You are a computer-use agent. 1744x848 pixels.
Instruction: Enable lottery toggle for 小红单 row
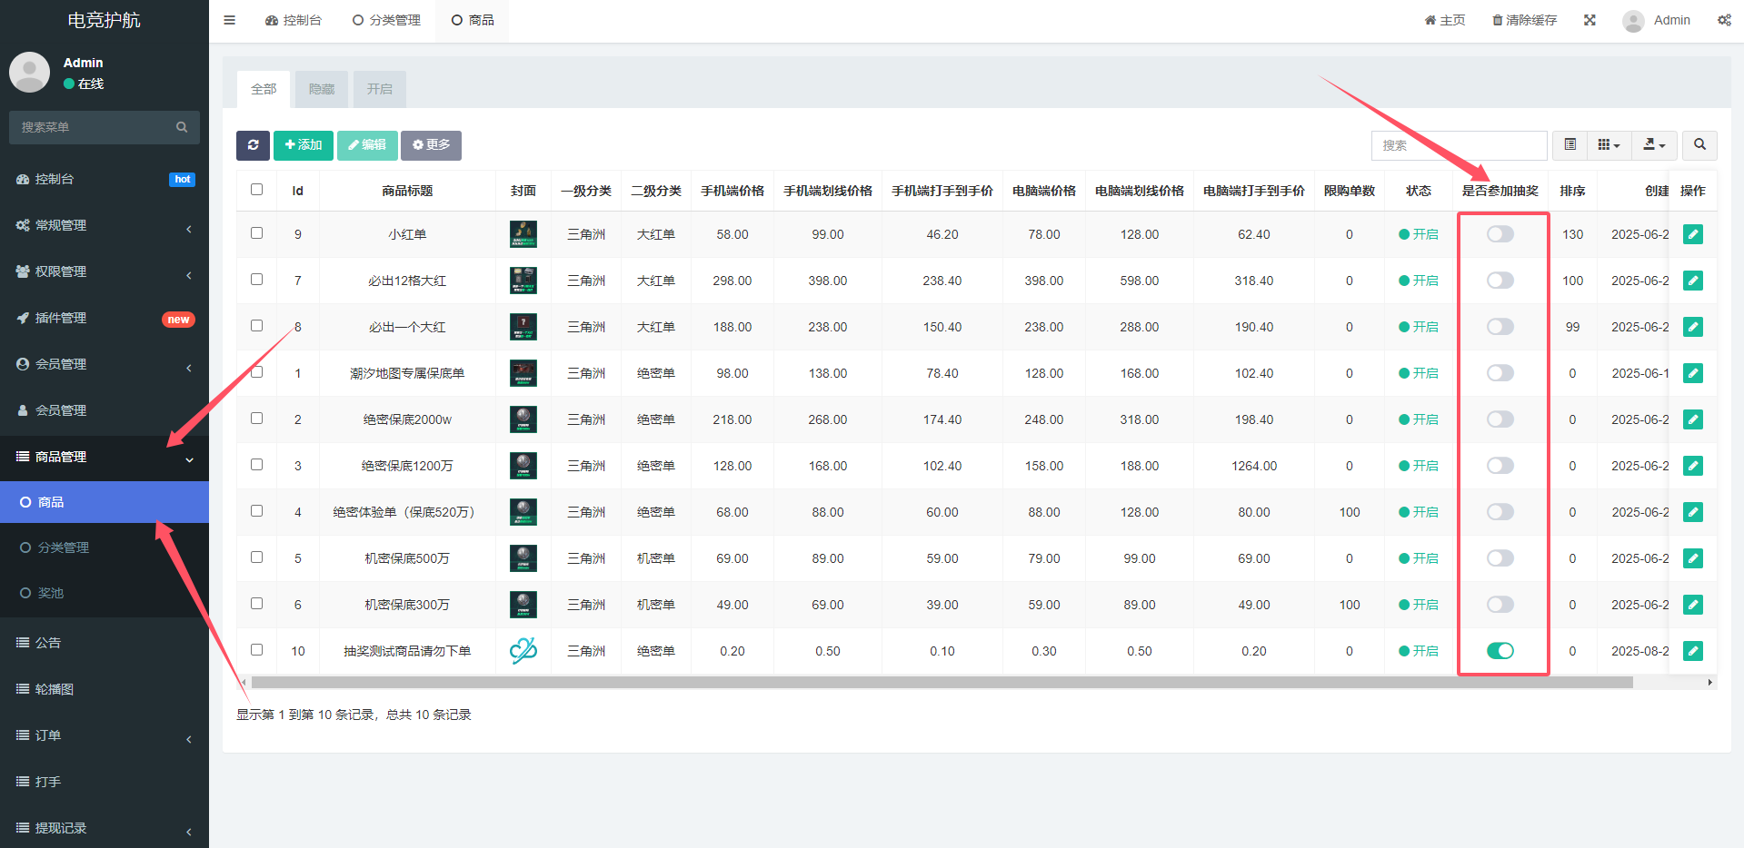pyautogui.click(x=1500, y=234)
